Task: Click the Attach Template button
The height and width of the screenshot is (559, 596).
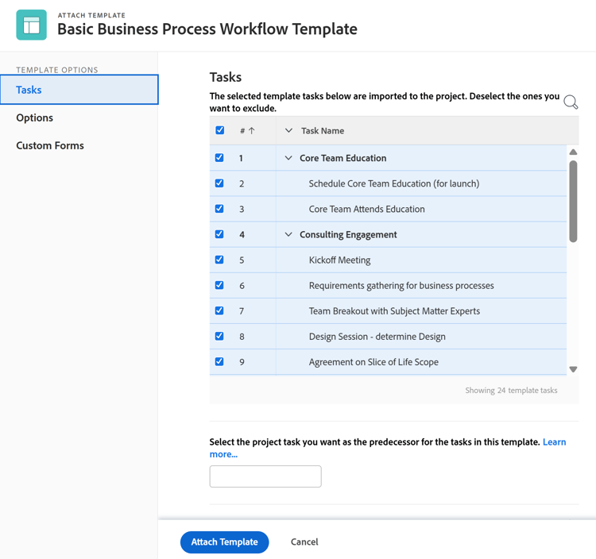Action: pyautogui.click(x=225, y=542)
